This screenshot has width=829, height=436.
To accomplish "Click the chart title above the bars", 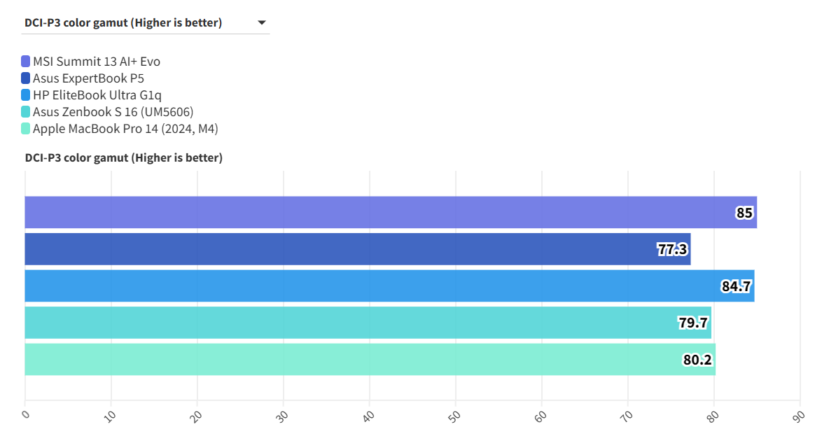I will tap(124, 158).
